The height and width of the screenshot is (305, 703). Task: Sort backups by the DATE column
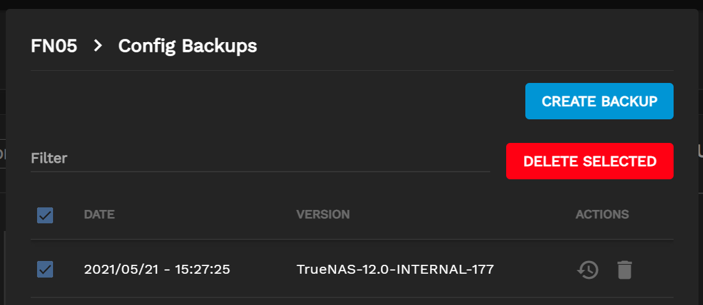99,214
